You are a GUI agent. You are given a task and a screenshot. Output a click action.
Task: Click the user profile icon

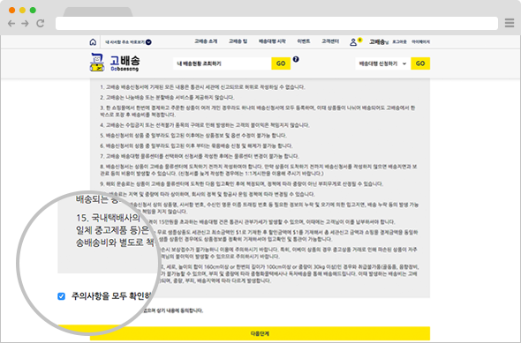point(353,42)
